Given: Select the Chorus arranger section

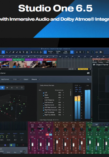Looking at the screenshot, I should point(31,60).
